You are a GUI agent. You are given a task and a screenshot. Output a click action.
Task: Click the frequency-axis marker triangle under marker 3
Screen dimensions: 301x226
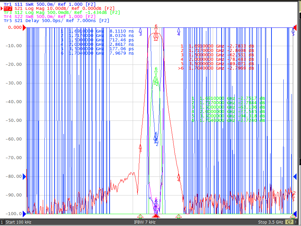click(x=140, y=216)
